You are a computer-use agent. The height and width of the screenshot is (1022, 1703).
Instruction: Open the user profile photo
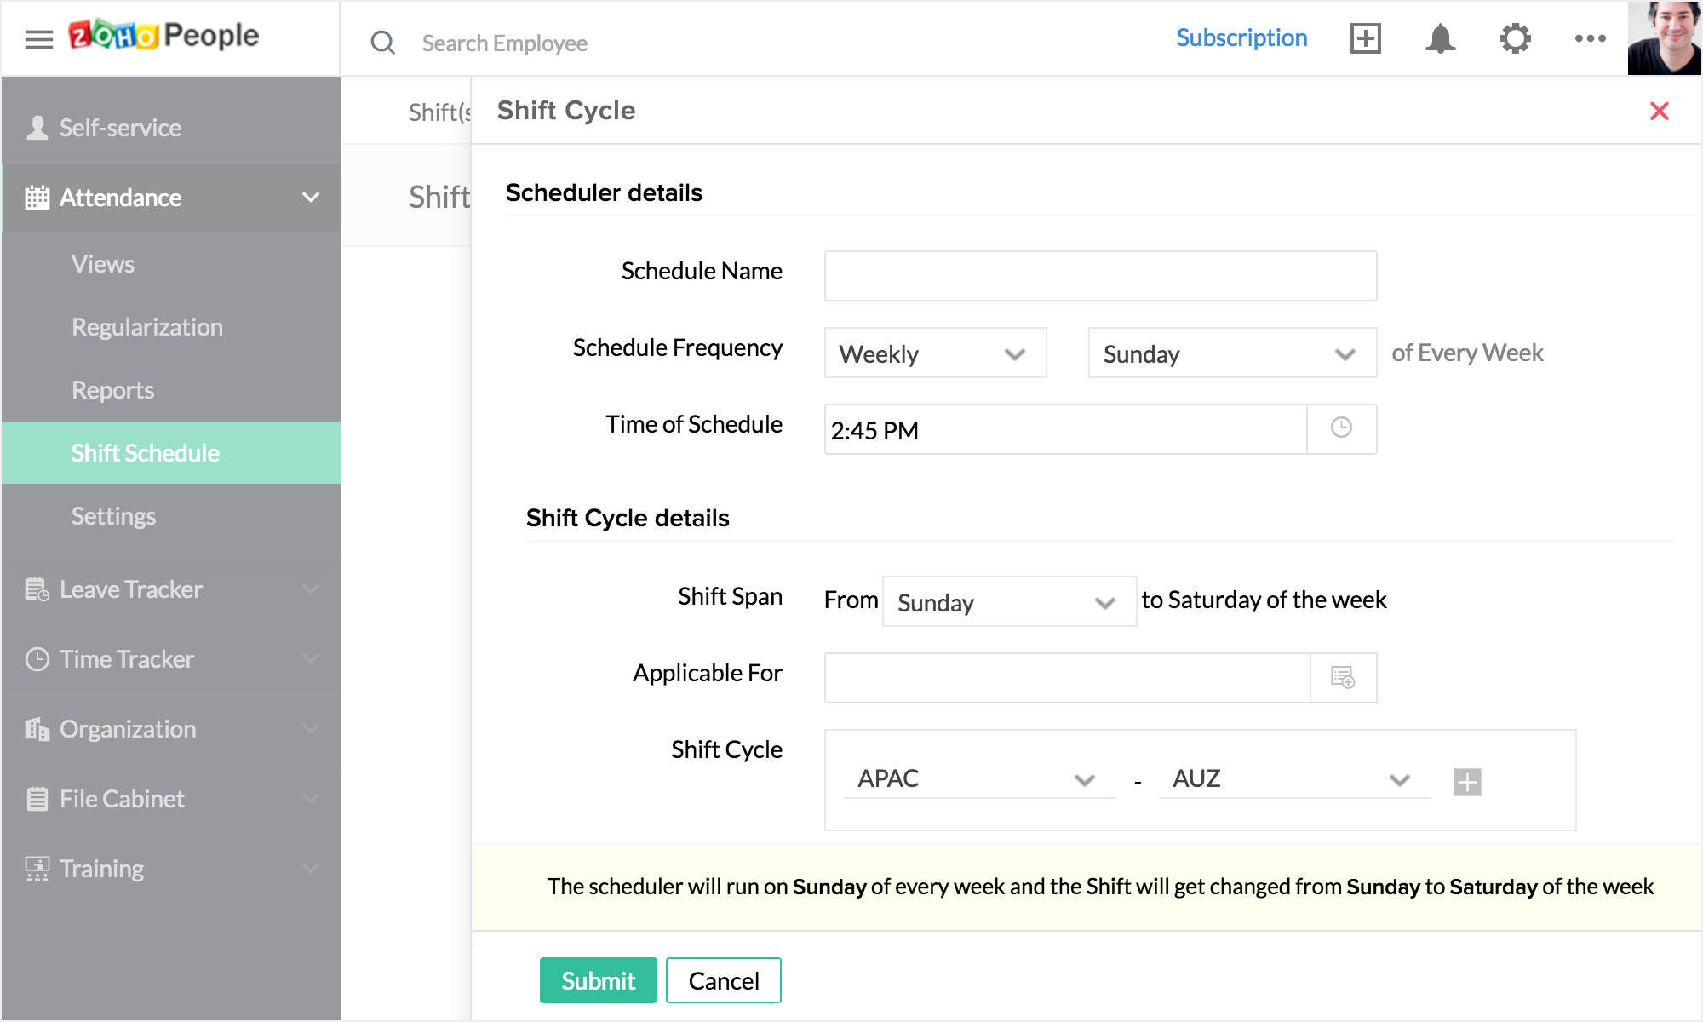pyautogui.click(x=1664, y=38)
